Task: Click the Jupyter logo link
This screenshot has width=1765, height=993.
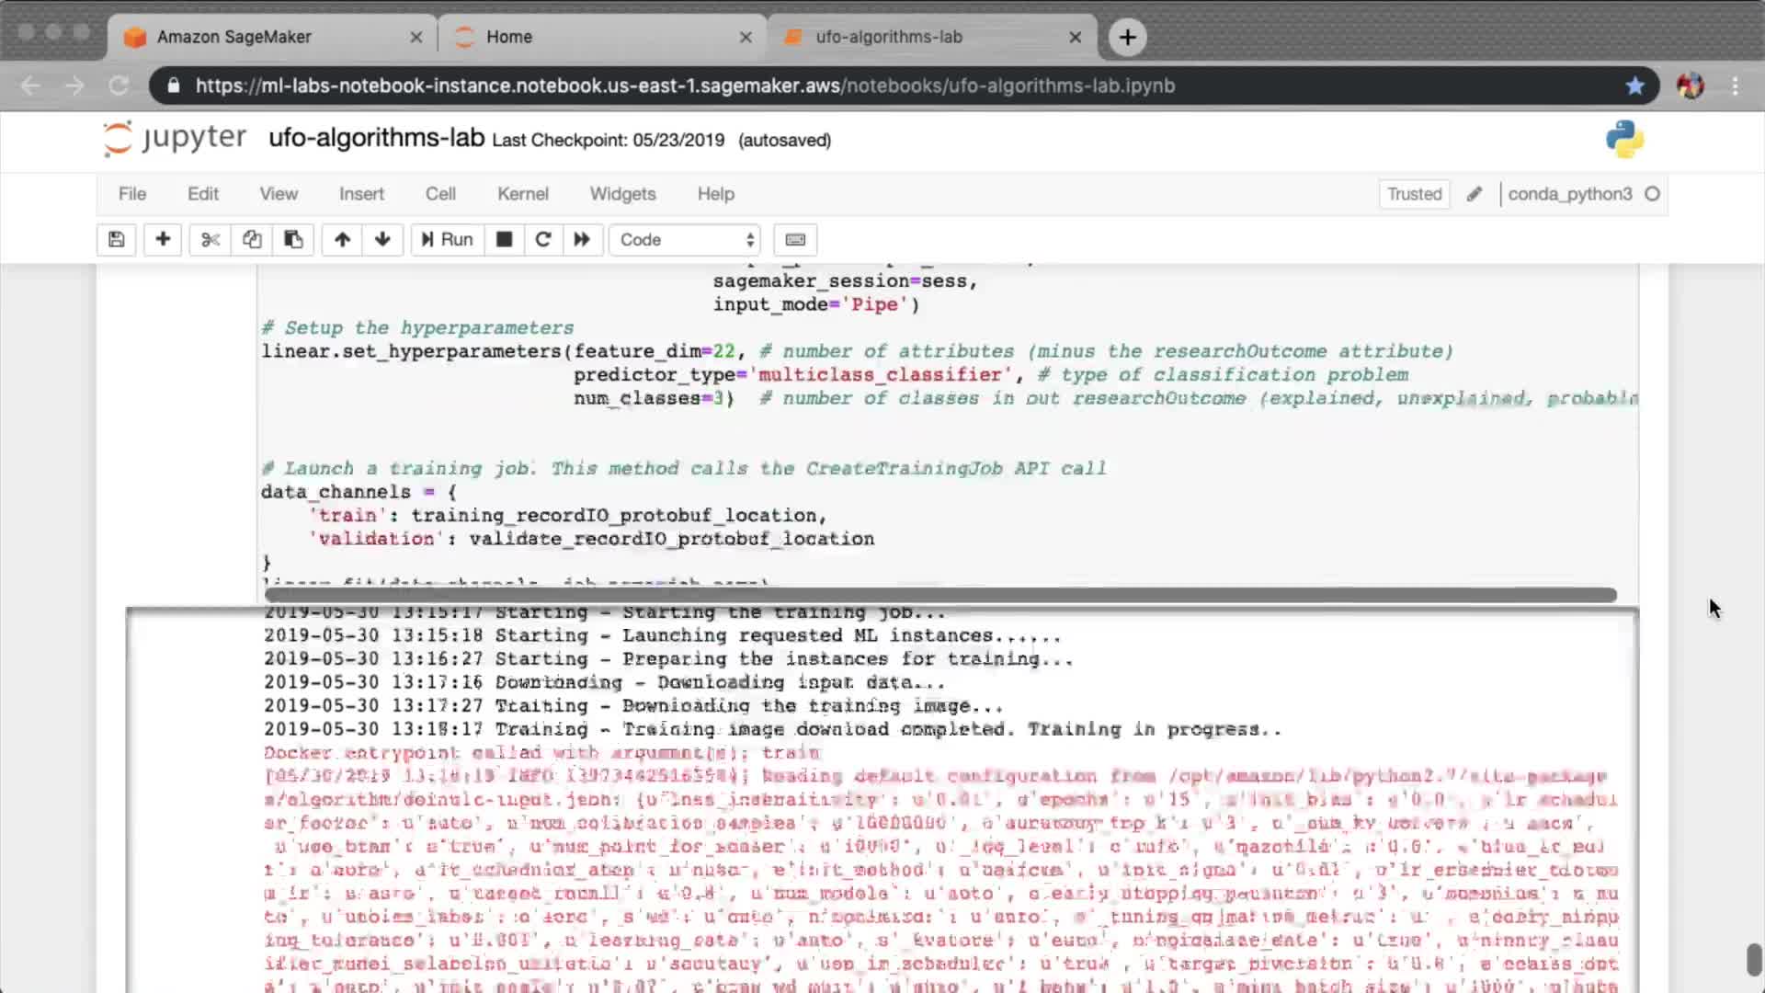Action: click(x=175, y=138)
